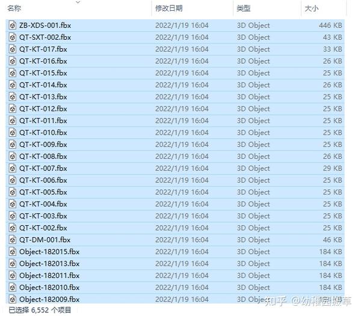Click the file icon of QT-KT-007.fbx

(x=13, y=169)
